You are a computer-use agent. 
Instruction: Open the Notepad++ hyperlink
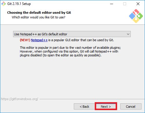[x=39, y=40]
